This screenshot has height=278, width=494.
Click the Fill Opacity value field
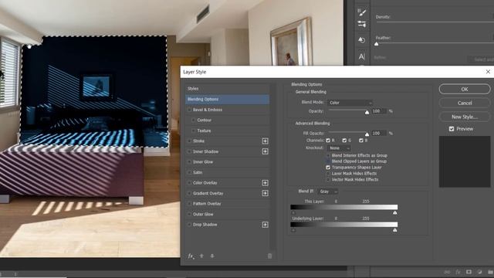(379, 134)
